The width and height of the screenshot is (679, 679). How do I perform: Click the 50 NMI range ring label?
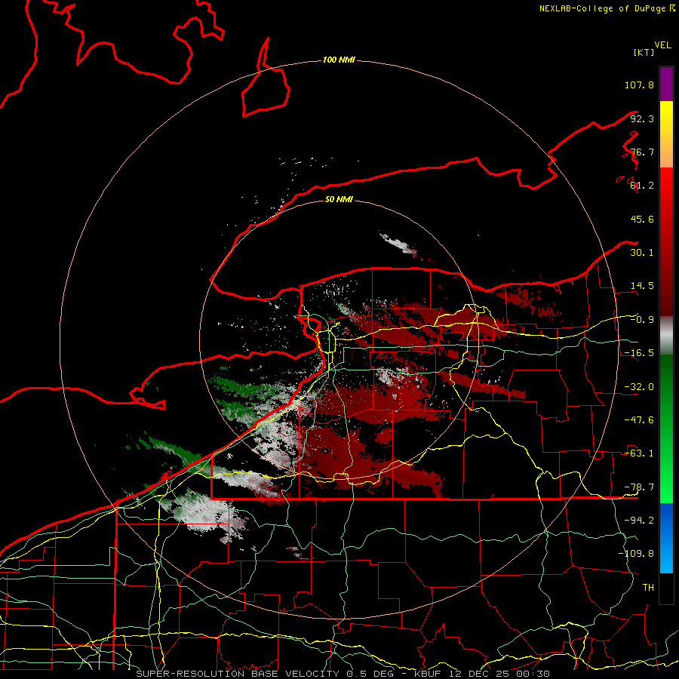339,199
